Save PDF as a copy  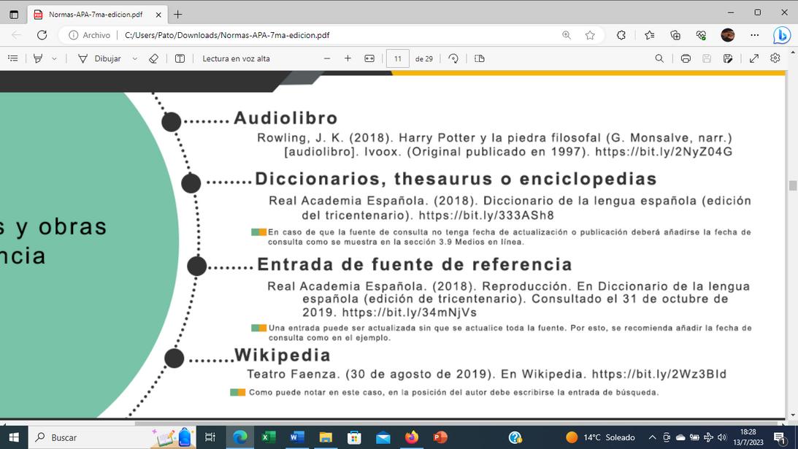click(728, 58)
